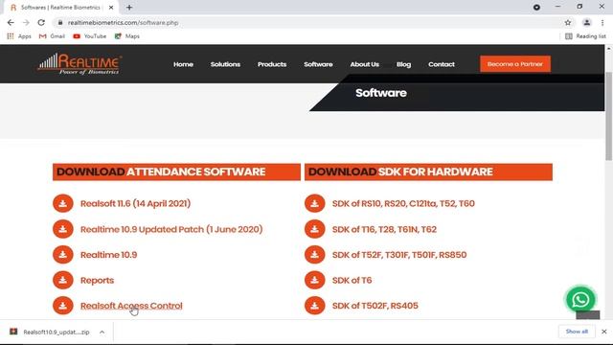
Task: Close the downloads bar
Action: tap(604, 332)
